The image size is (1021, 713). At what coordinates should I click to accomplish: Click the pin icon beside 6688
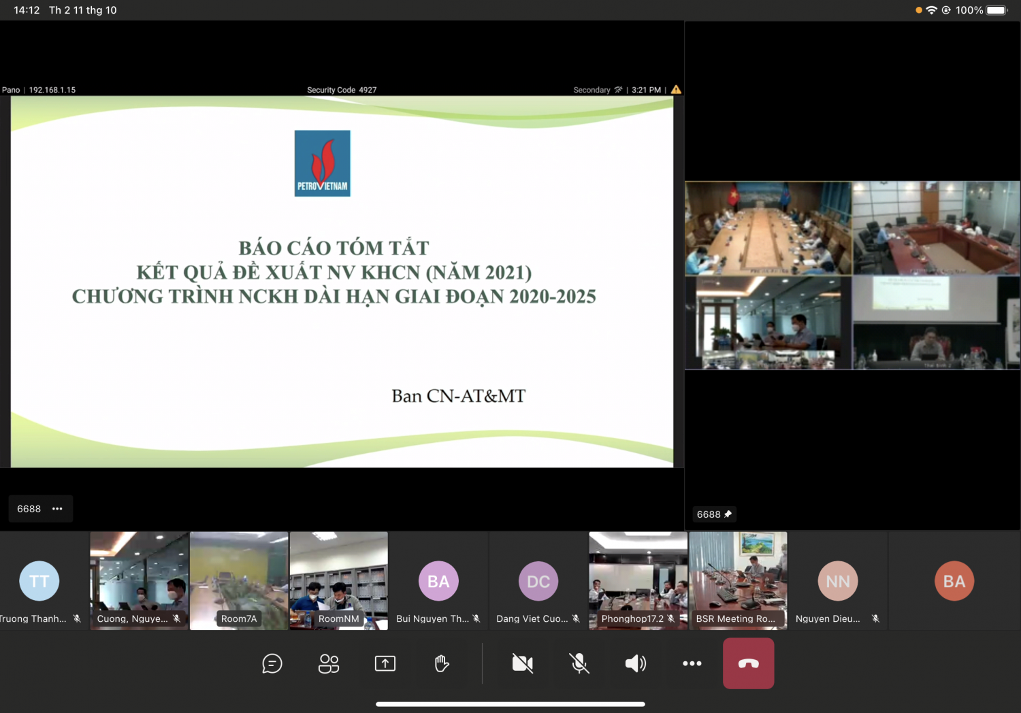(728, 514)
